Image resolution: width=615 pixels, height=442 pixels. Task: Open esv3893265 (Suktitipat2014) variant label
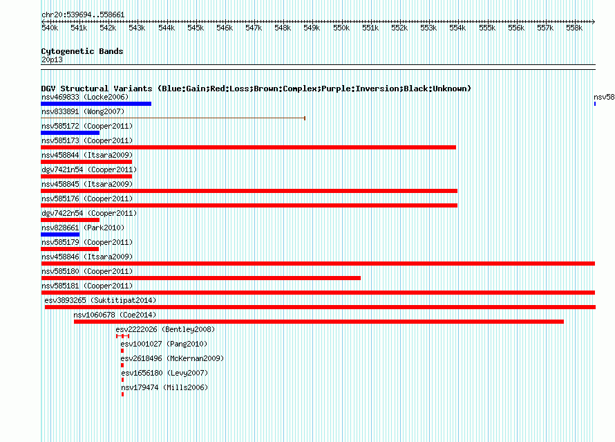coord(100,300)
